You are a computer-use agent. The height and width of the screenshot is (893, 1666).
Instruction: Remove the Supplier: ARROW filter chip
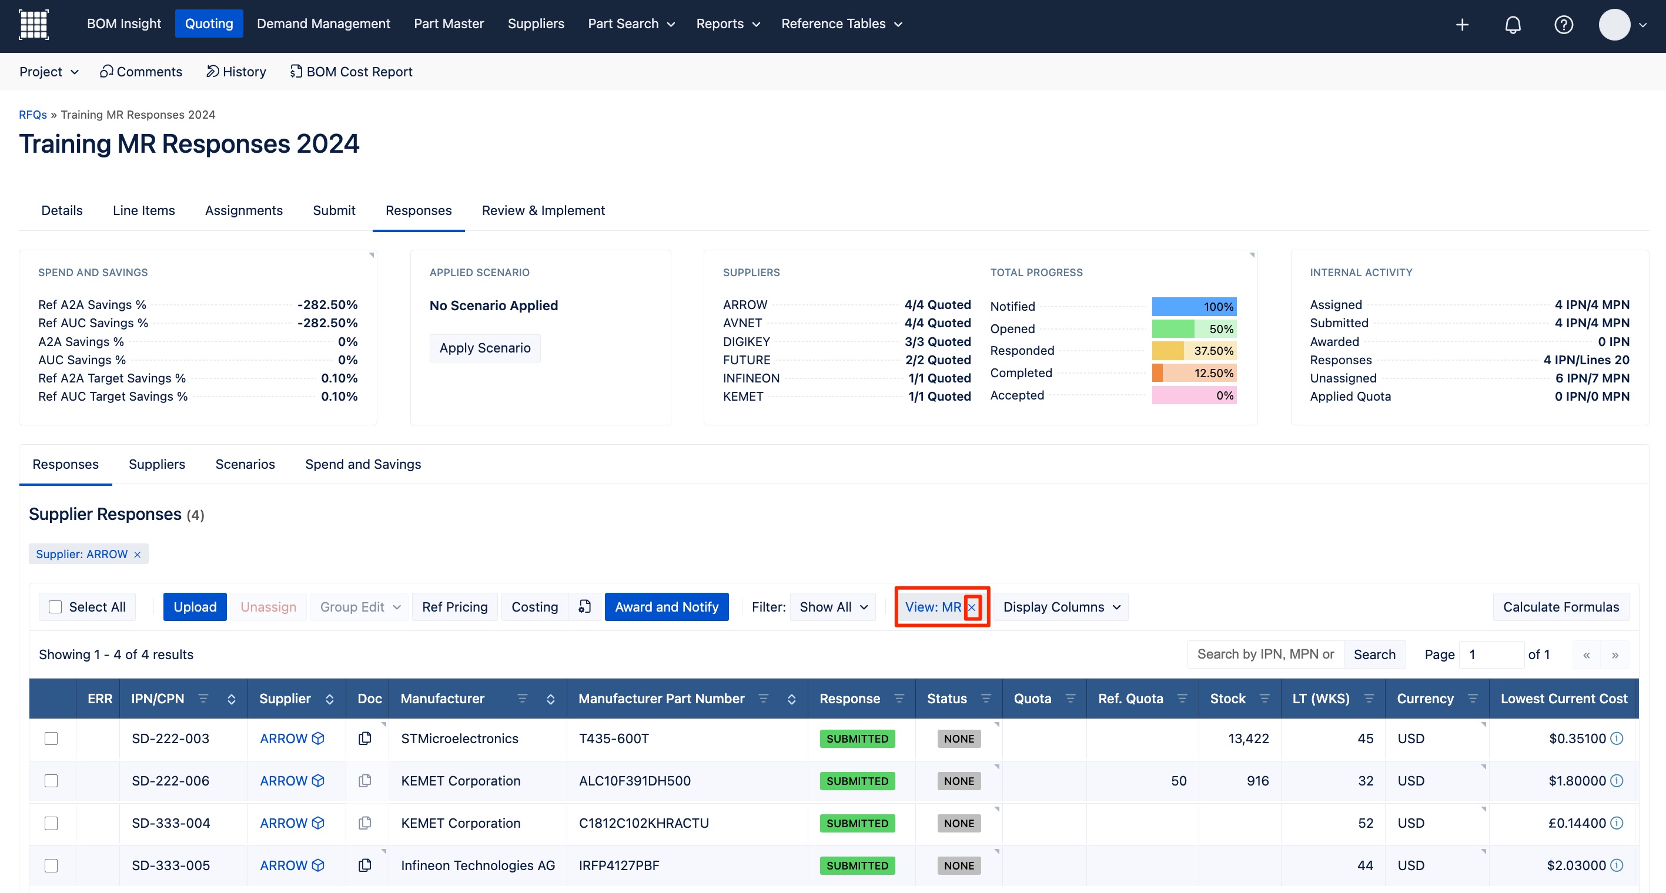pos(137,555)
